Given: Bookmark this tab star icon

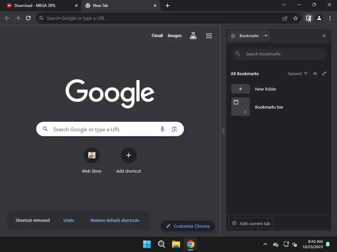Looking at the screenshot, I should [x=296, y=18].
